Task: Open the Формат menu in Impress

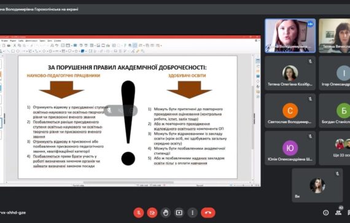Action: tap(13, 41)
